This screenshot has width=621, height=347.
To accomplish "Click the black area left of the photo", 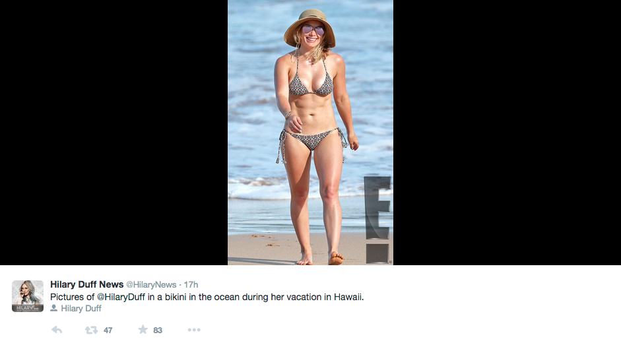I will tap(114, 132).
